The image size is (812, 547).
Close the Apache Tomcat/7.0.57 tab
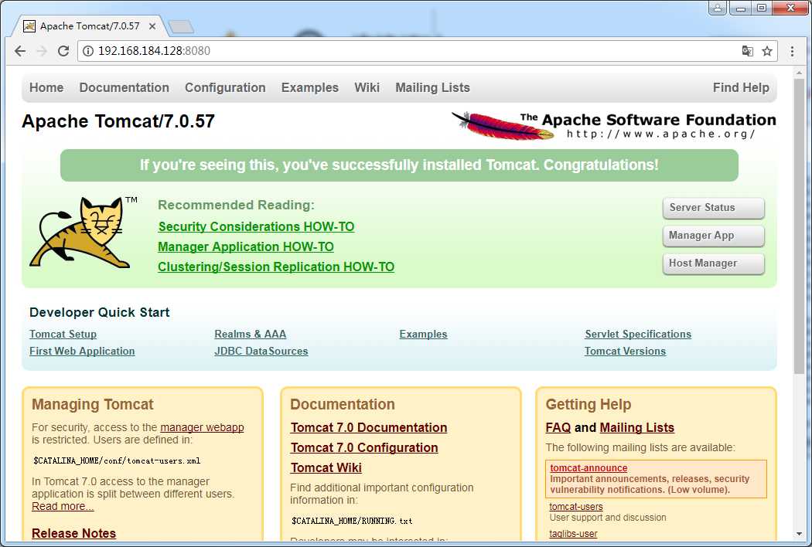152,25
